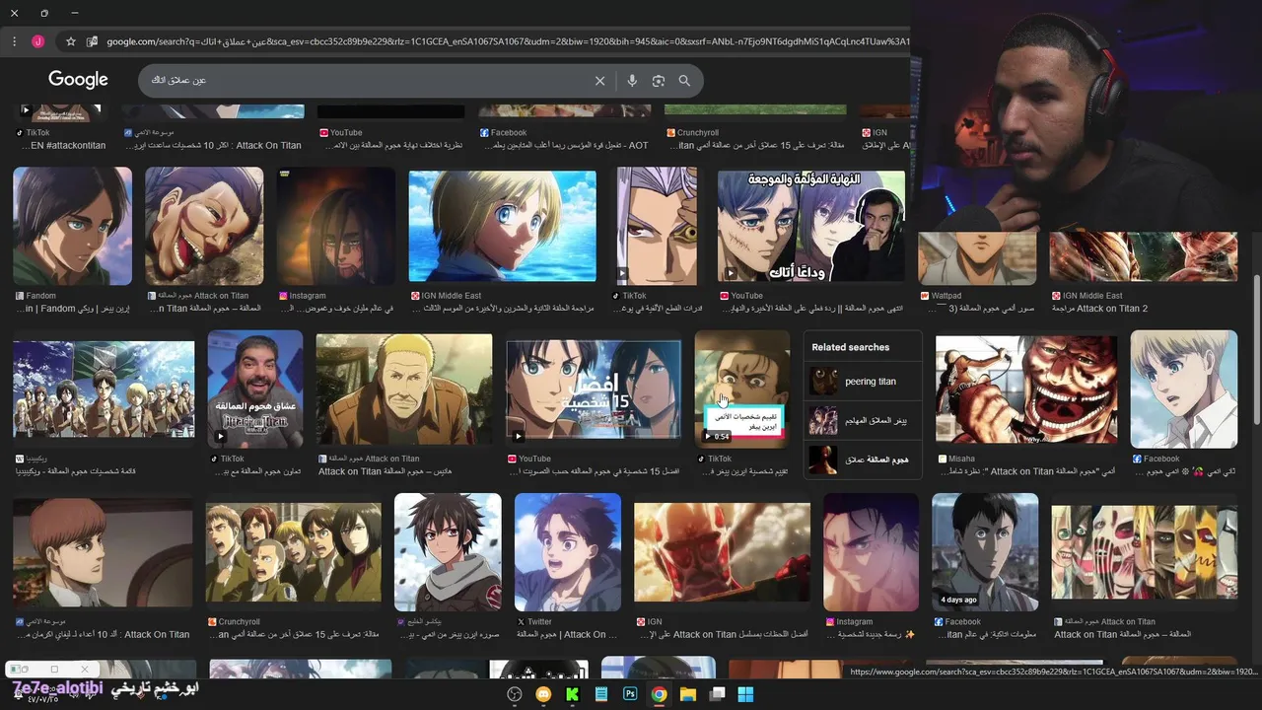
Task: Click the Related searches heading
Action: click(850, 347)
